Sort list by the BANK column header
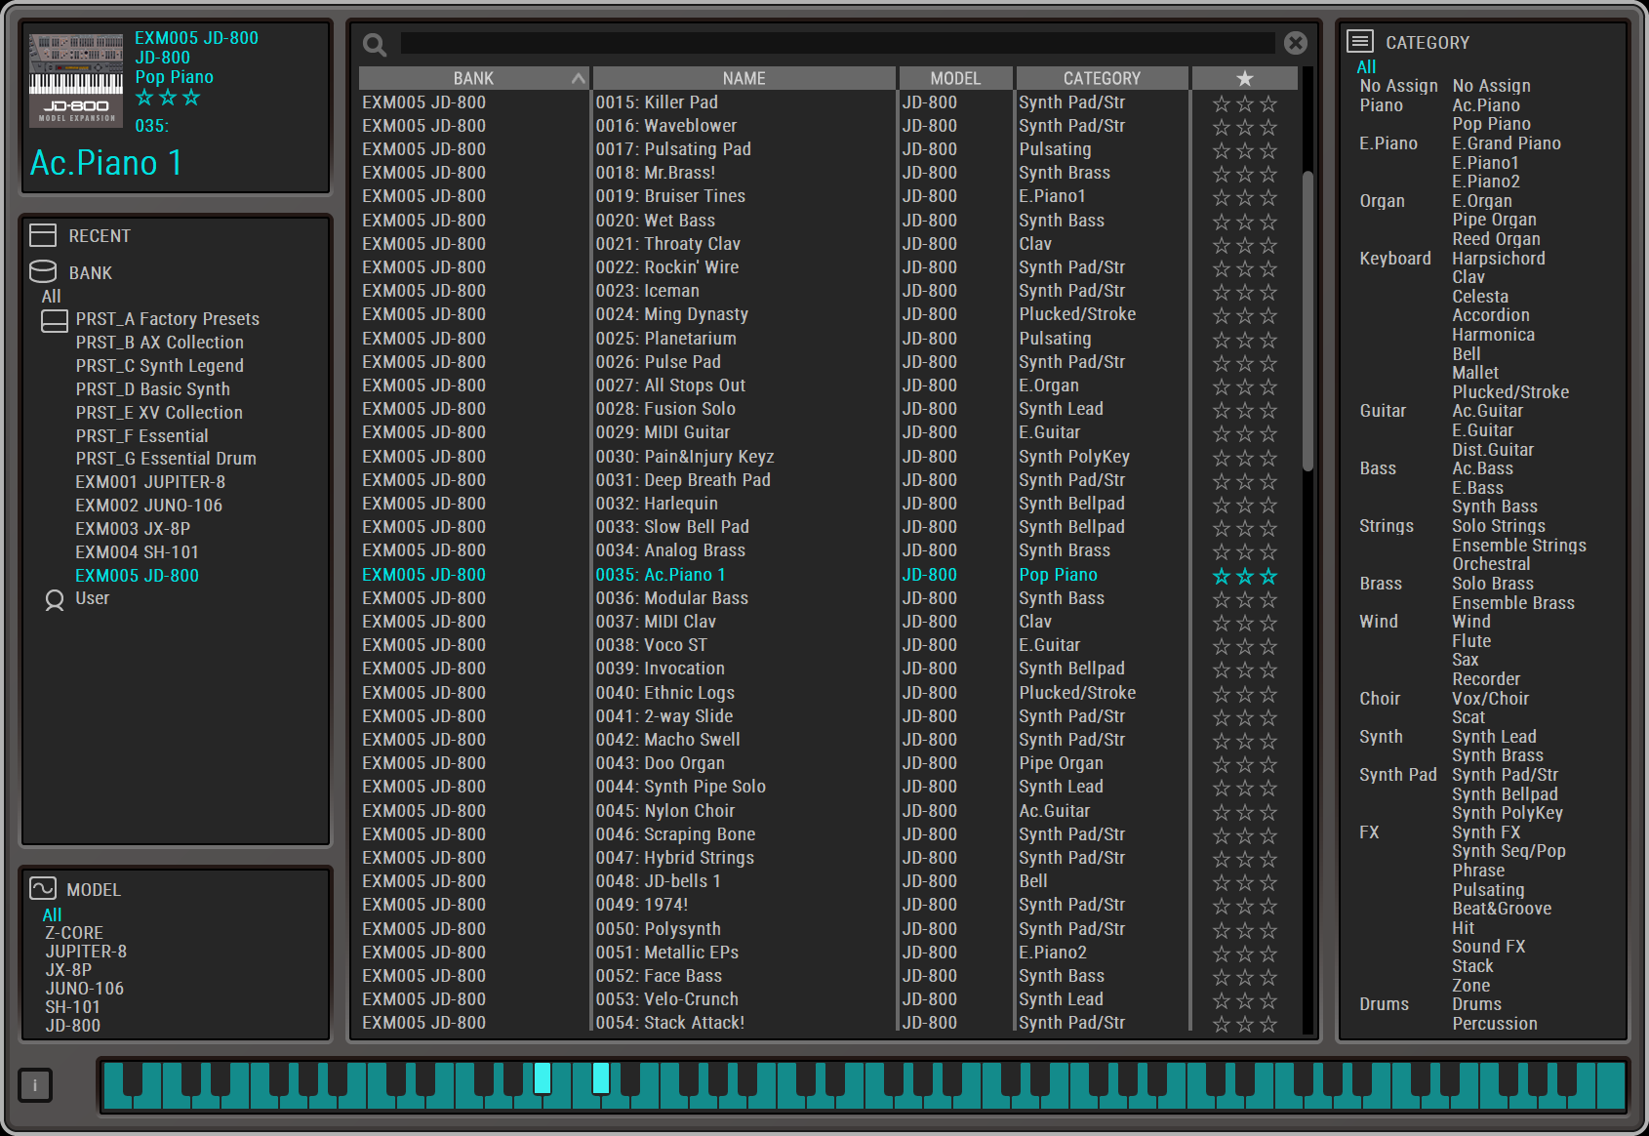 click(x=473, y=78)
